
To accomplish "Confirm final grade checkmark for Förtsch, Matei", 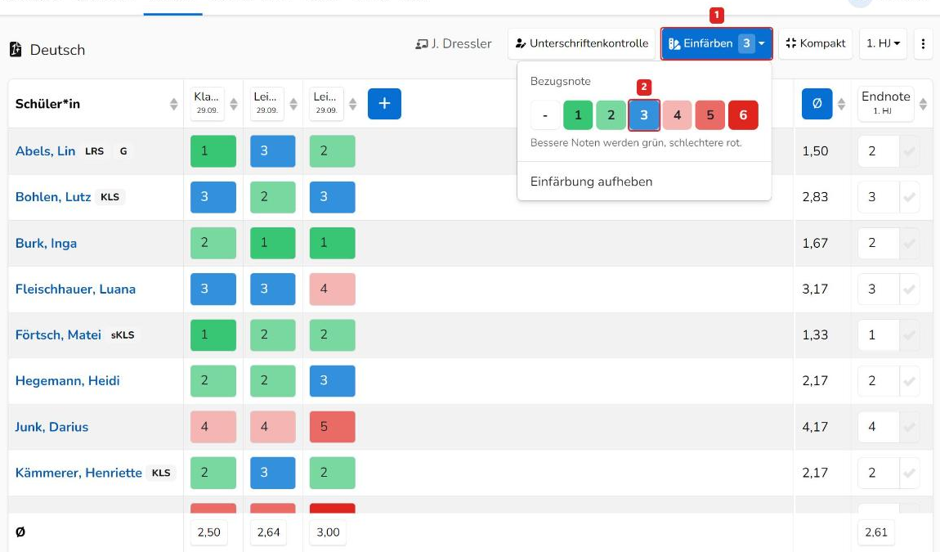I will point(909,334).
